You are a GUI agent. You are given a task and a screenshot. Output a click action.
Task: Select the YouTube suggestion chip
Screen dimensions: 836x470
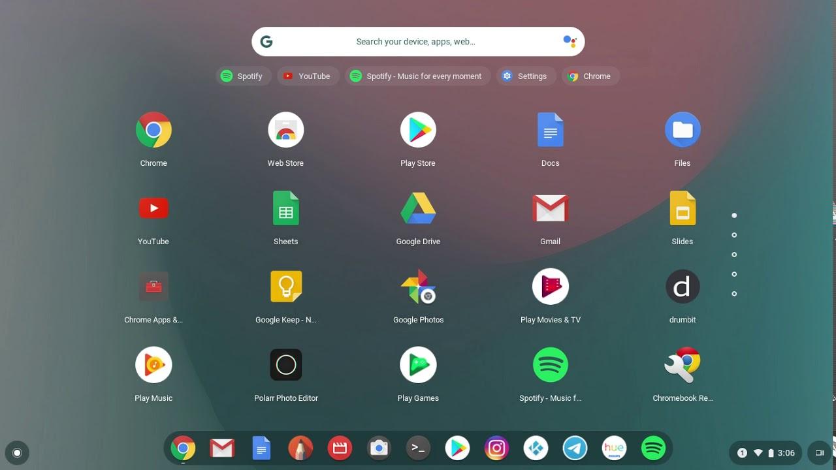tap(308, 76)
